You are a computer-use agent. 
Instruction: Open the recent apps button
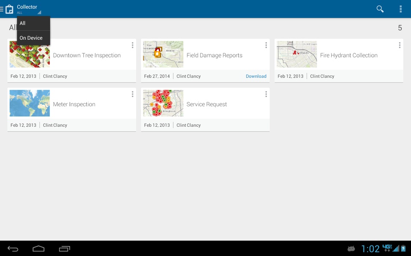pos(65,249)
